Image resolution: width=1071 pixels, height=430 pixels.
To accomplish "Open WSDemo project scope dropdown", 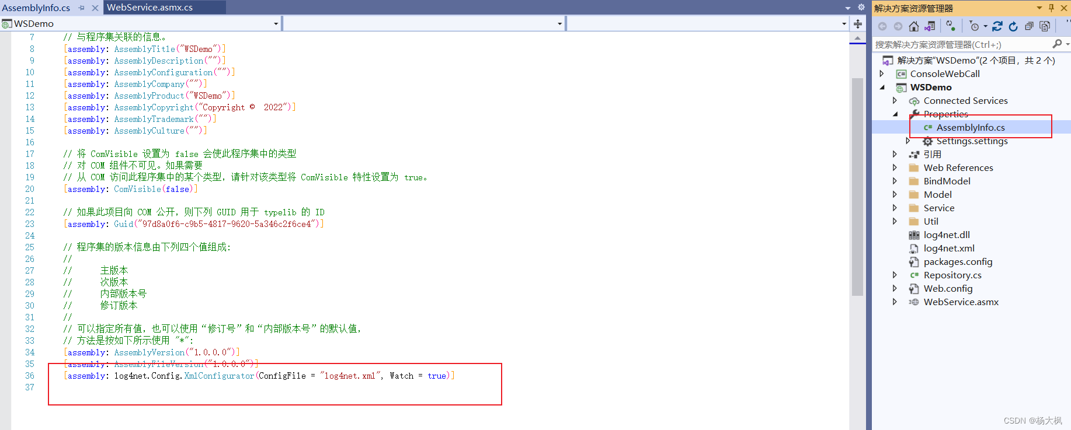I will click(x=276, y=24).
